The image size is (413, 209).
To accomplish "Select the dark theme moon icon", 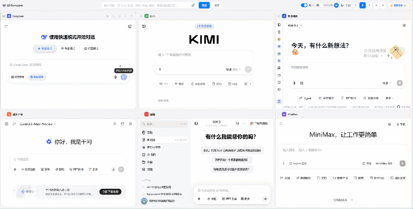I will click(342, 5).
